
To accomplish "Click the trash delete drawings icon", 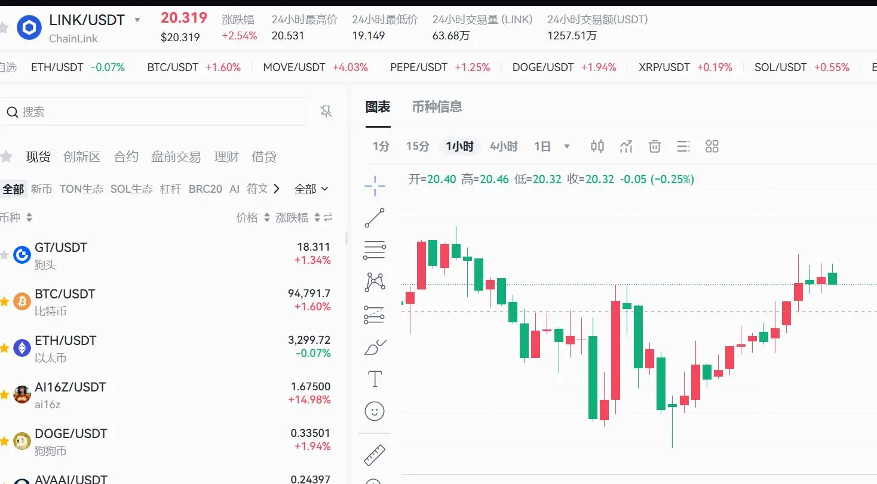I will (x=655, y=146).
